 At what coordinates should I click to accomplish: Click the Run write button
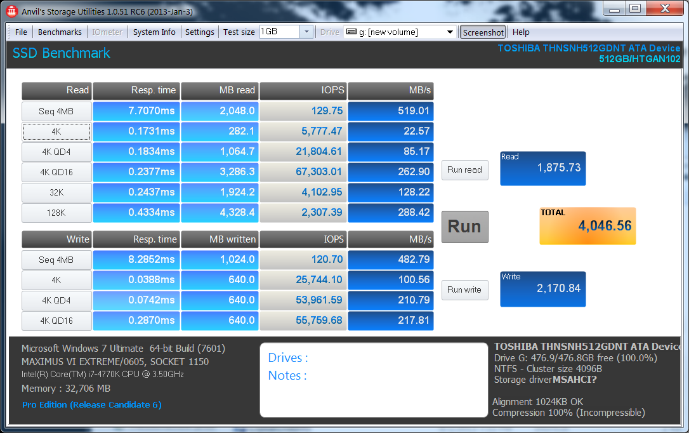pos(464,290)
